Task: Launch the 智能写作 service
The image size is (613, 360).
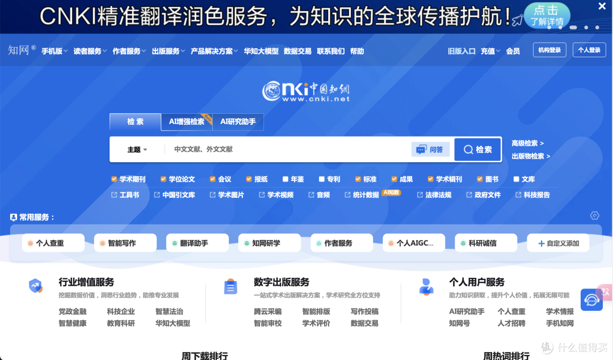Action: click(x=125, y=243)
